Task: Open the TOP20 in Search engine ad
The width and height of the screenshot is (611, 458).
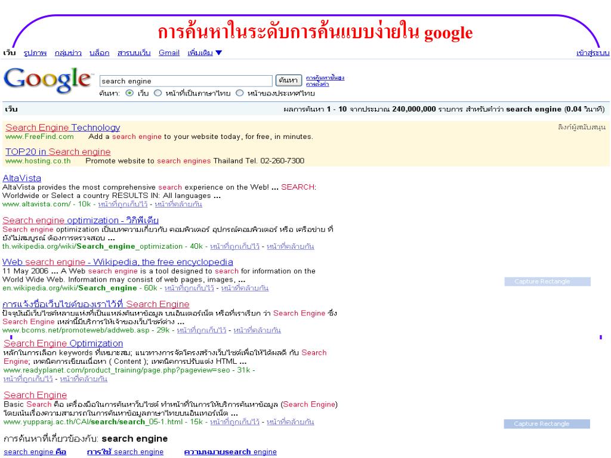Action: (x=58, y=151)
